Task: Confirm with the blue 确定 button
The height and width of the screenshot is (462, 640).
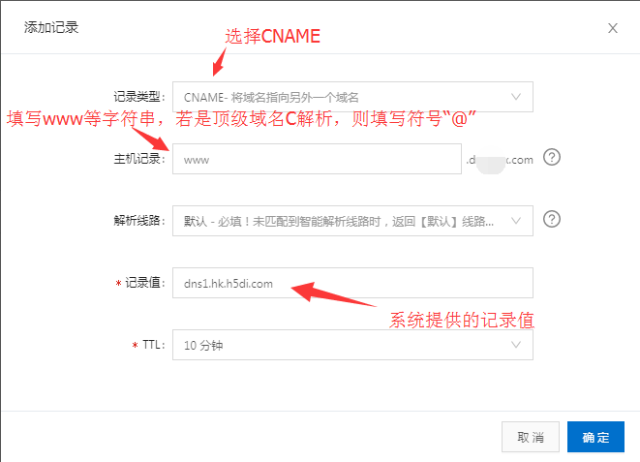Action: 595,437
